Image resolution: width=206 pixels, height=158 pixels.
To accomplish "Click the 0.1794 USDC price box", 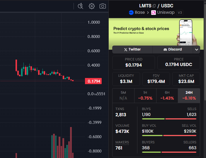I will [x=179, y=63].
